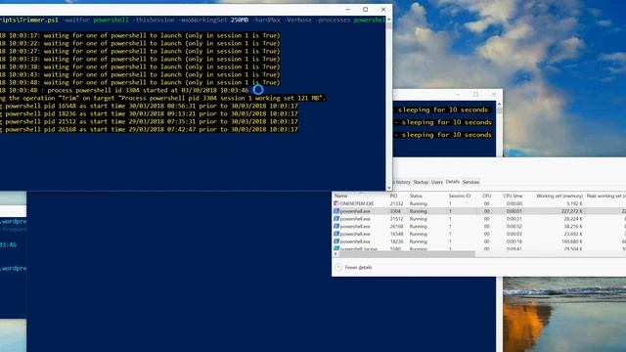626x352 pixels.
Task: Click the line mentioning powershell pid 18236
Action: click(x=149, y=113)
